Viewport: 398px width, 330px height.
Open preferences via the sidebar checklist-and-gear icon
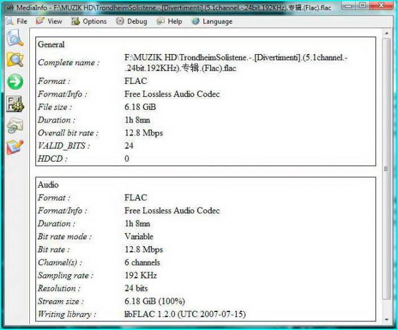click(x=15, y=104)
